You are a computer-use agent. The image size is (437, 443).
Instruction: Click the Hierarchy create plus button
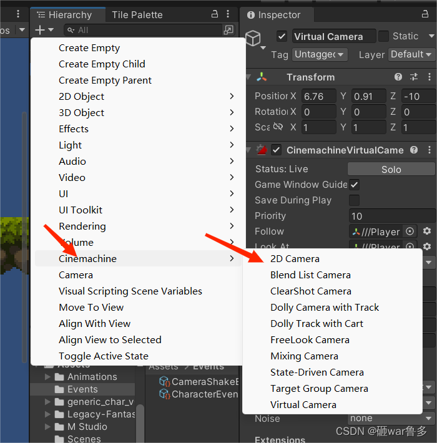(x=40, y=30)
